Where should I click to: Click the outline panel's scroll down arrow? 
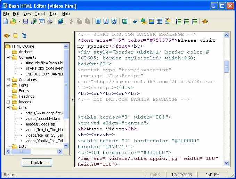point(66,146)
